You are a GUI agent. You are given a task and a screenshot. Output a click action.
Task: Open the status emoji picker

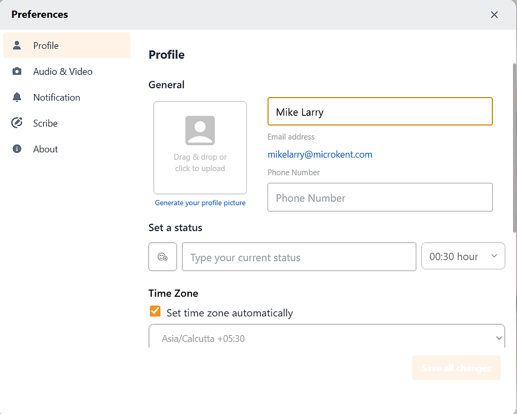click(x=163, y=257)
